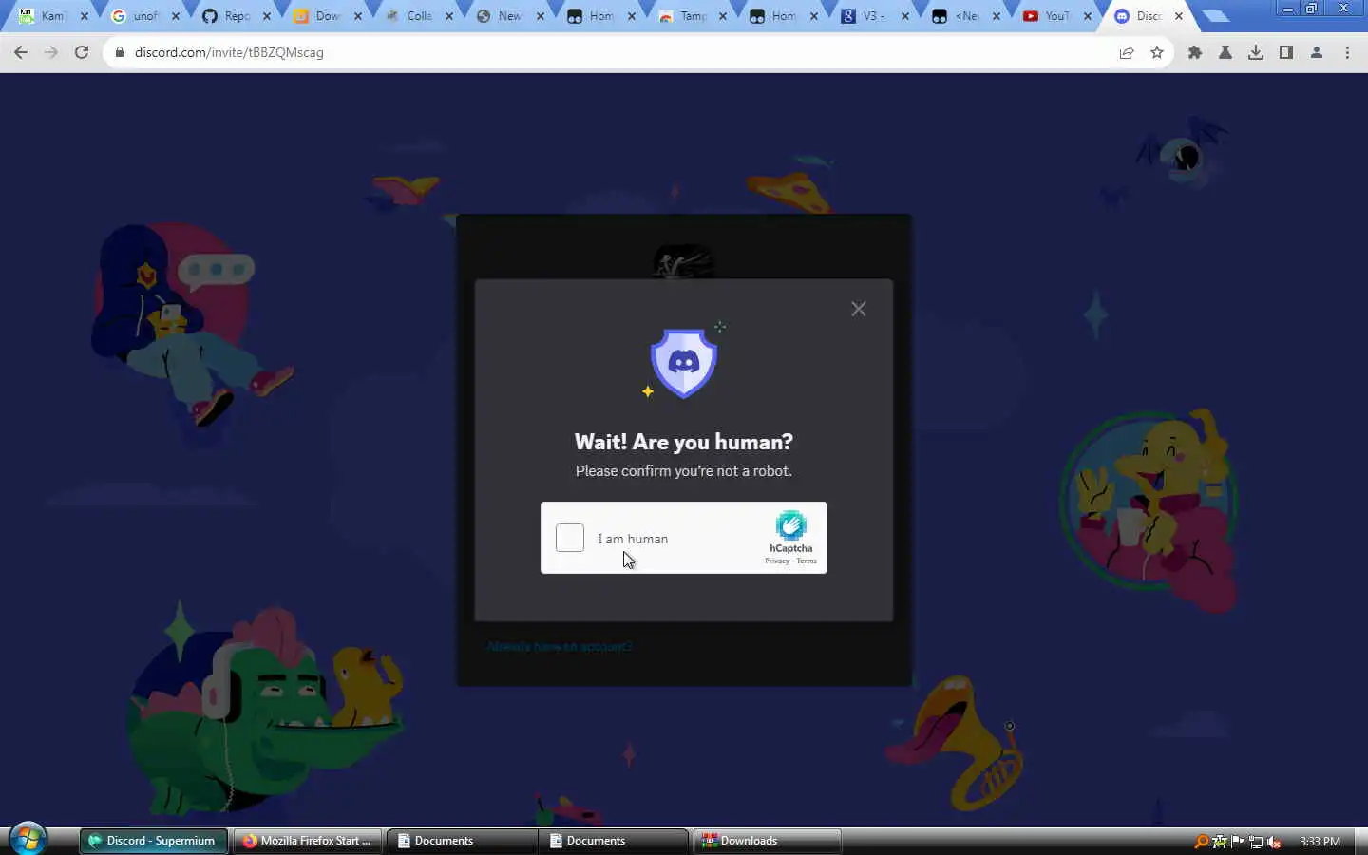Viewport: 1368px width, 855px height.
Task: Close the Kam tab
Action: pos(85,16)
